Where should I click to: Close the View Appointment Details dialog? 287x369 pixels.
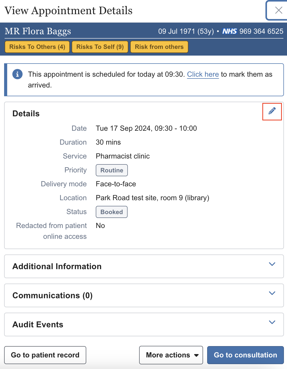pyautogui.click(x=278, y=10)
